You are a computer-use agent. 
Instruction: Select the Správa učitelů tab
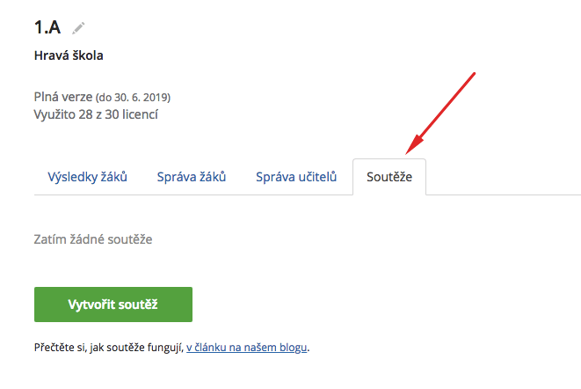coord(296,177)
